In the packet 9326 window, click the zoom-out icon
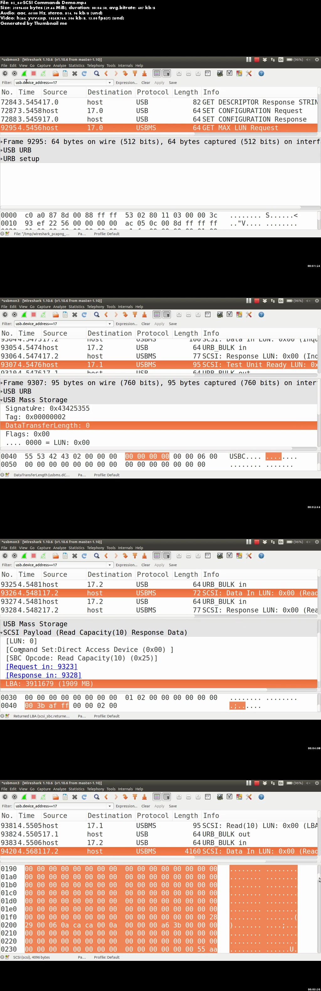The height and width of the screenshot is (991, 321). pyautogui.click(x=188, y=555)
